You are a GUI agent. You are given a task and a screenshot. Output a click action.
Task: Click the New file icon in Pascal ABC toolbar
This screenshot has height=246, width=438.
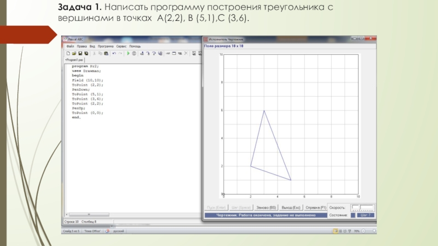(68, 53)
